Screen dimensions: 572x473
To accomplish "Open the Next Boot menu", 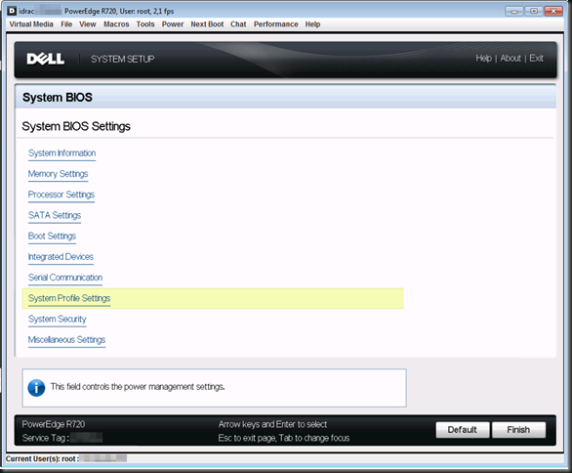I will (x=207, y=24).
